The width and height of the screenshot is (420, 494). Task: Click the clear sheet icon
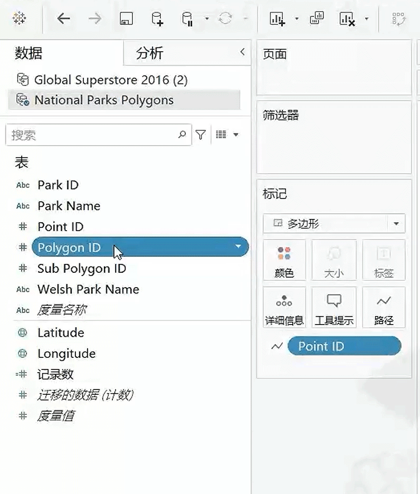click(x=347, y=18)
